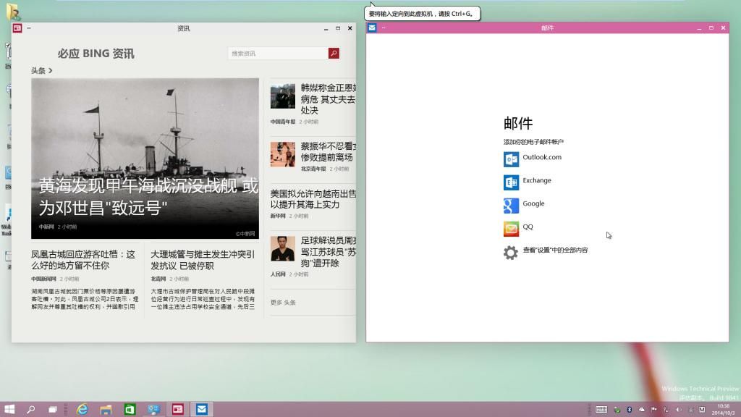Click the input mode M indicator
The height and width of the screenshot is (417, 741).
click(702, 410)
